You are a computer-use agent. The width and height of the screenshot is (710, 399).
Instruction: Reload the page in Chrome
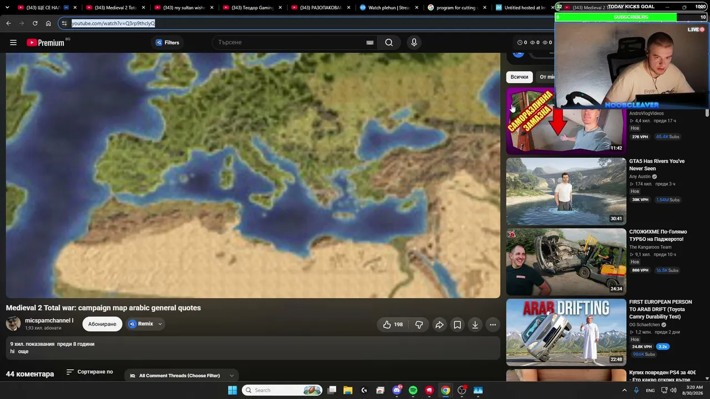click(x=35, y=23)
